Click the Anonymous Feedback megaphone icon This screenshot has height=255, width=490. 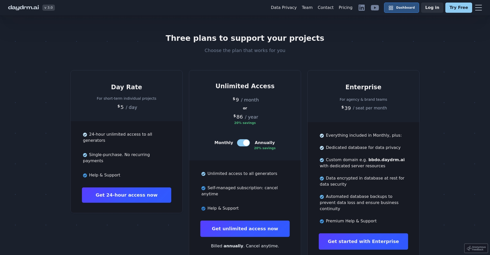(469, 248)
